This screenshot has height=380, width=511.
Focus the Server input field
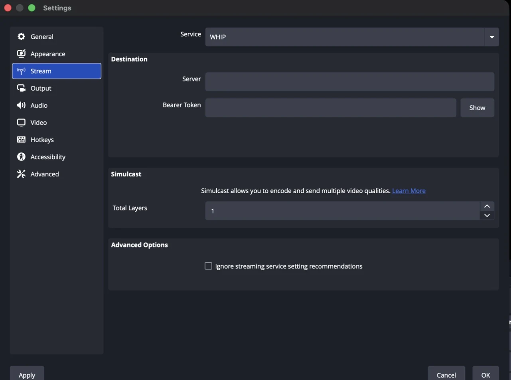[350, 82]
